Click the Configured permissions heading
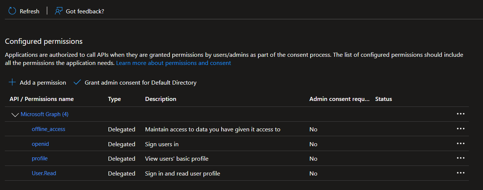 [44, 41]
